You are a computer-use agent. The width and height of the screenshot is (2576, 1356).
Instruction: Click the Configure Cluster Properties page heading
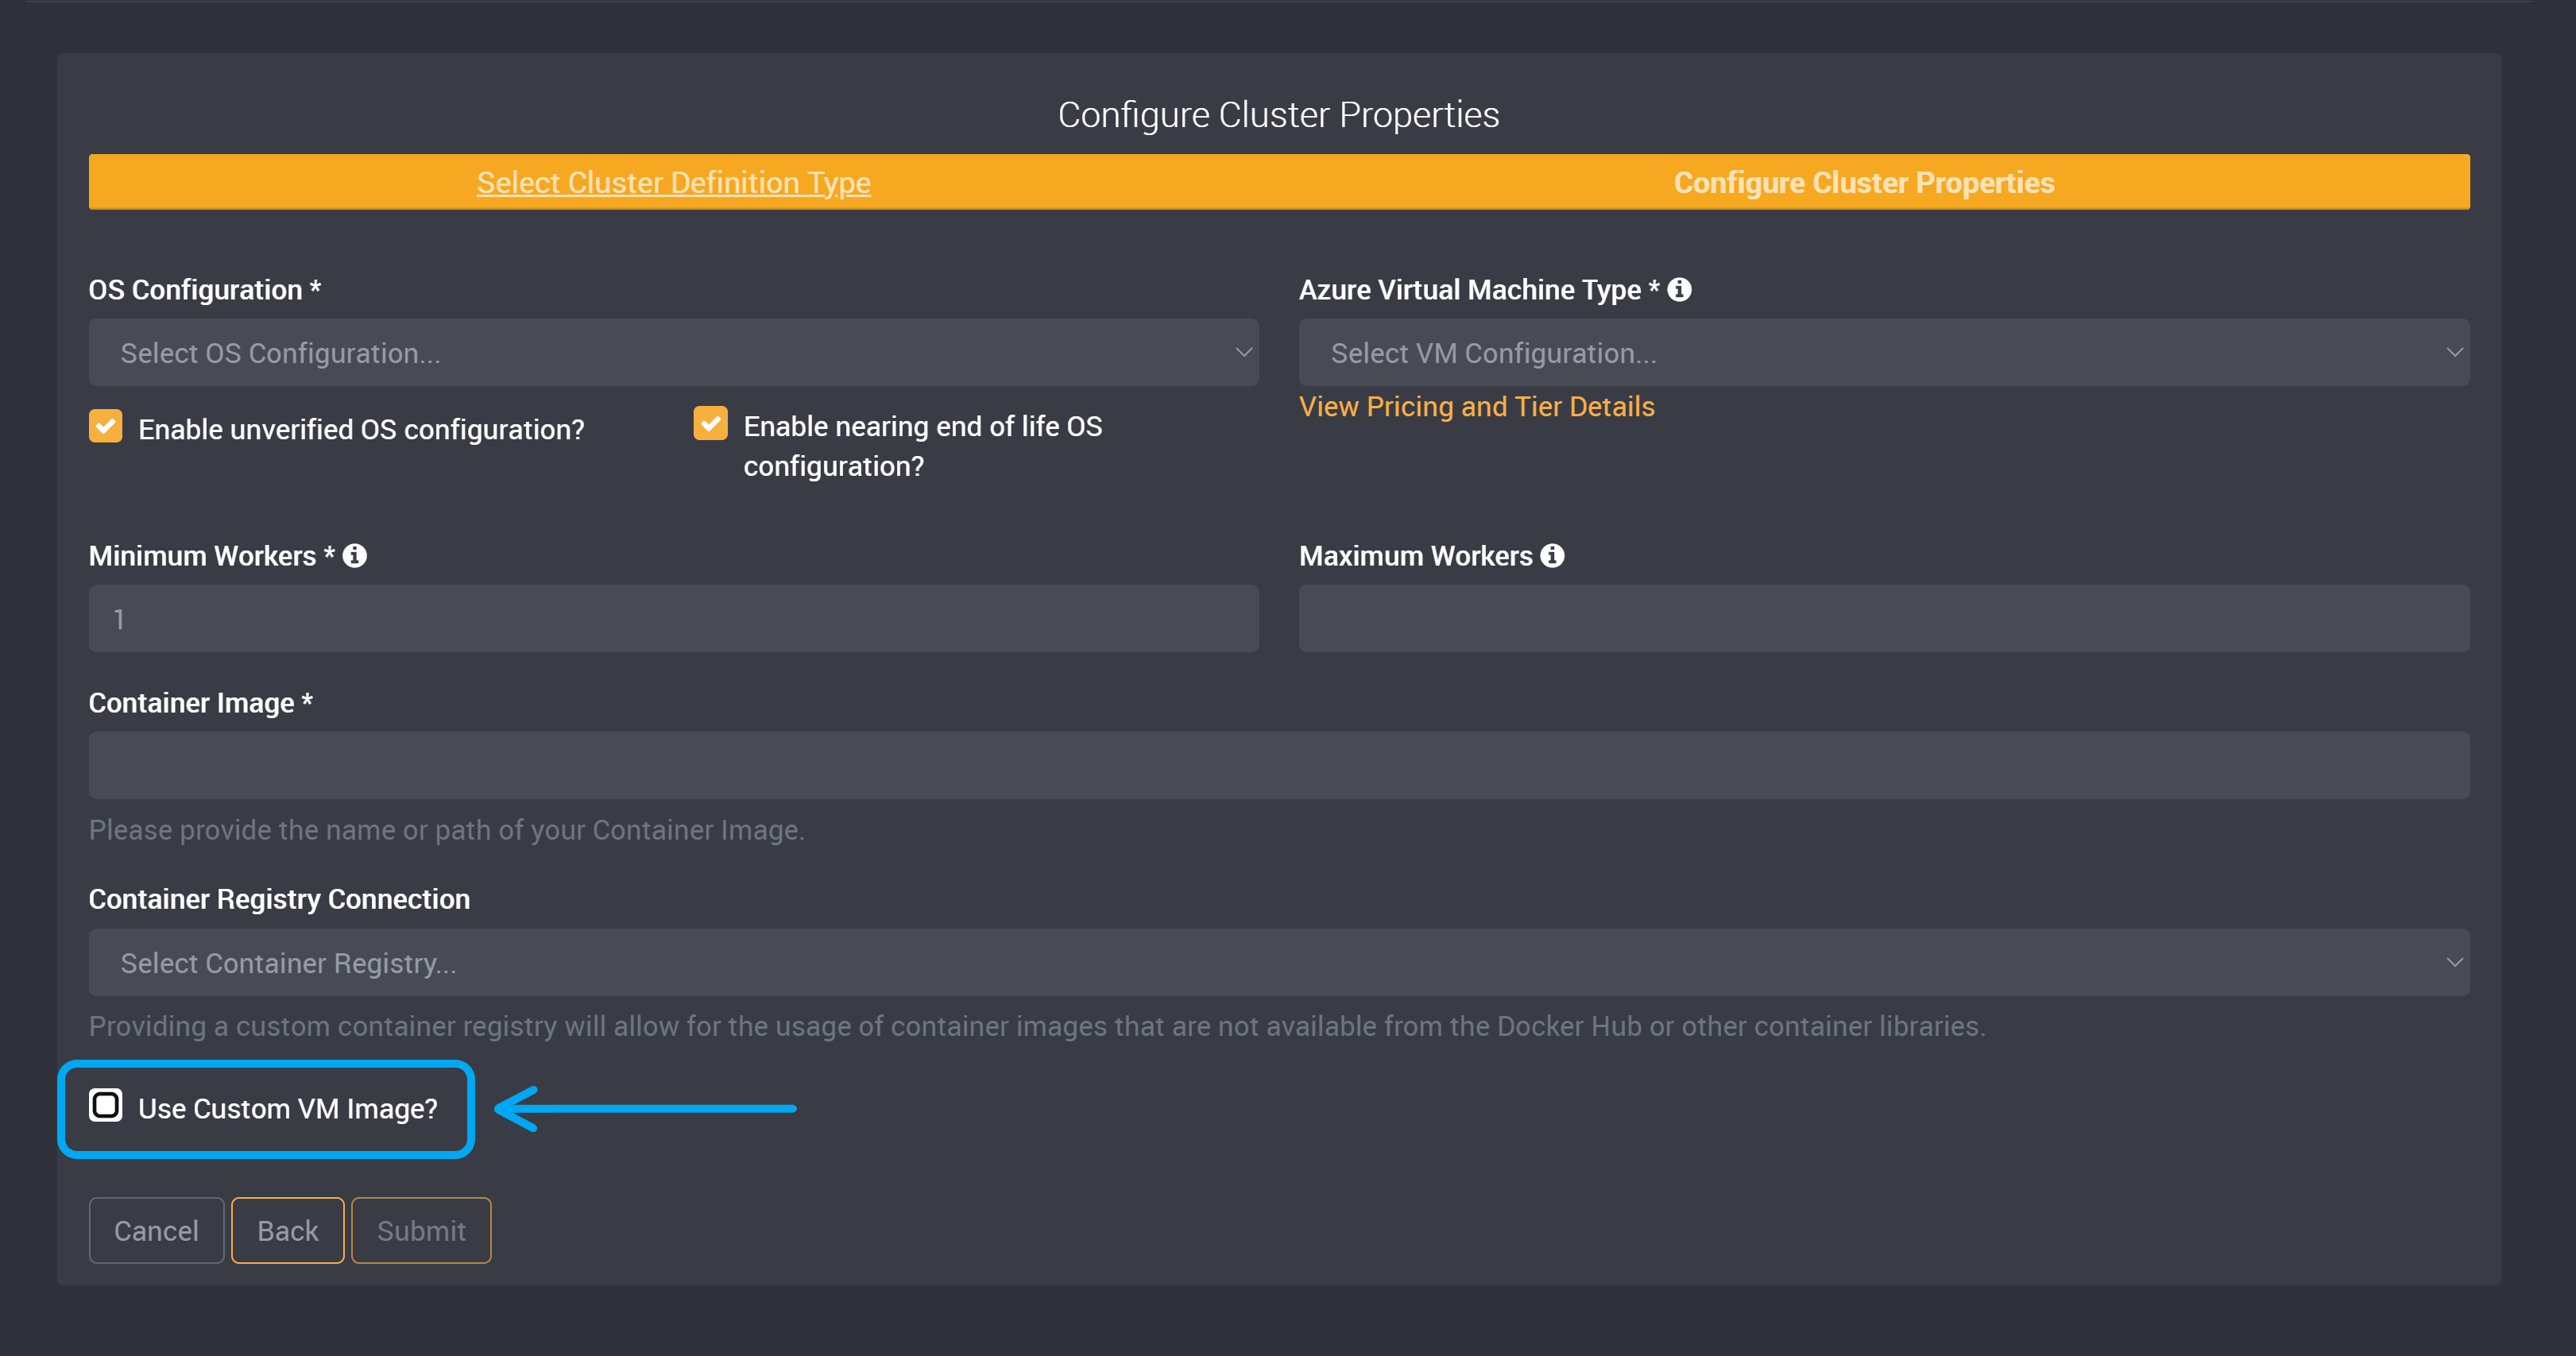[1278, 115]
